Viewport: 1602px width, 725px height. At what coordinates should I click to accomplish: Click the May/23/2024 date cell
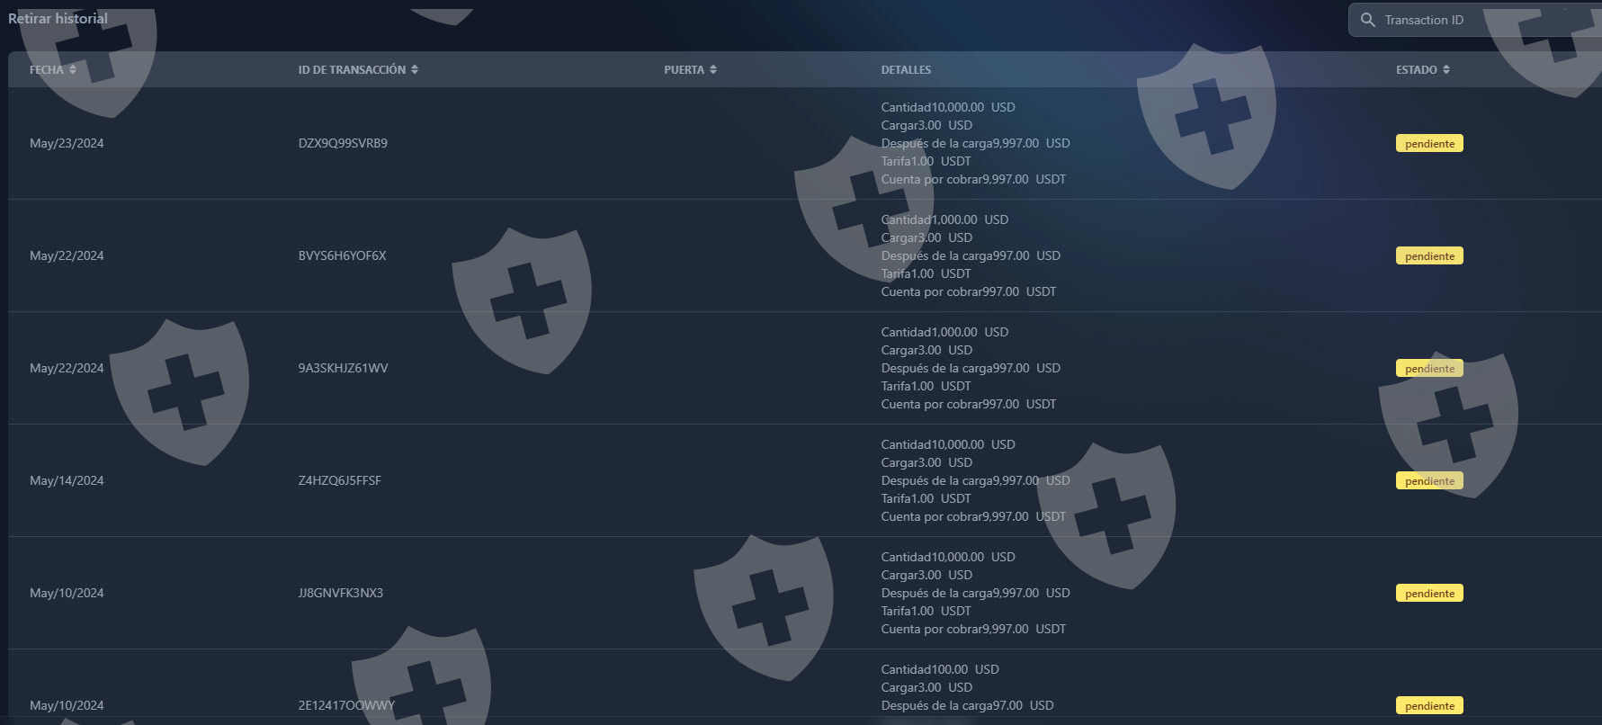(67, 143)
